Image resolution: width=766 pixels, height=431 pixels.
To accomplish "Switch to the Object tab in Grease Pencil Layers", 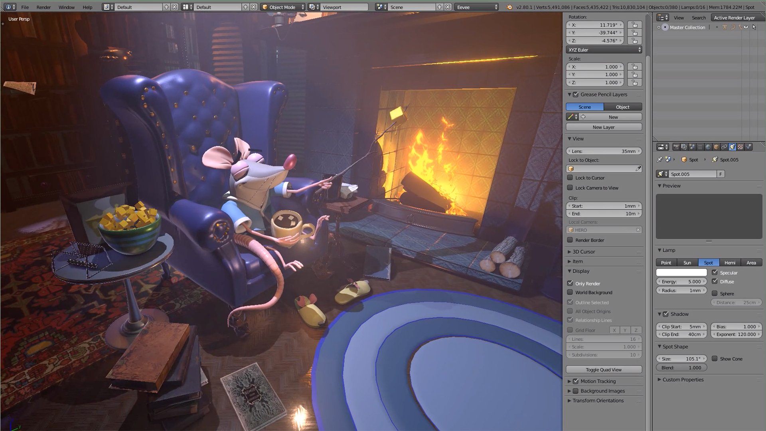I will (x=622, y=107).
